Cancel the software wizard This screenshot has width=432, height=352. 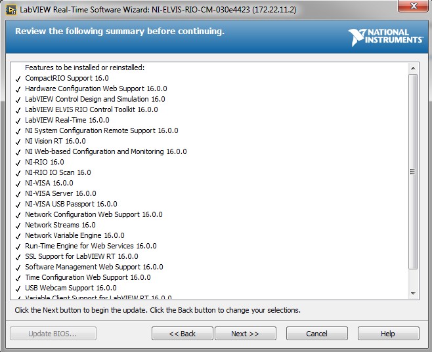tap(316, 334)
